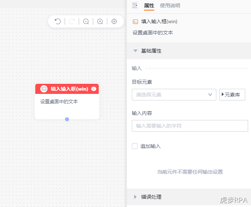The height and width of the screenshot is (207, 251).
Task: Click the redo icon in canvas toolbar
Action: coord(72,21)
